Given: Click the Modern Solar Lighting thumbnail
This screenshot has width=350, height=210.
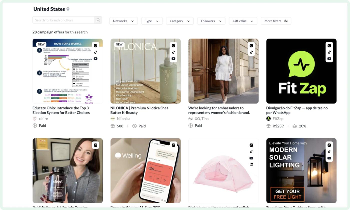Looking at the screenshot, I should [301, 170].
